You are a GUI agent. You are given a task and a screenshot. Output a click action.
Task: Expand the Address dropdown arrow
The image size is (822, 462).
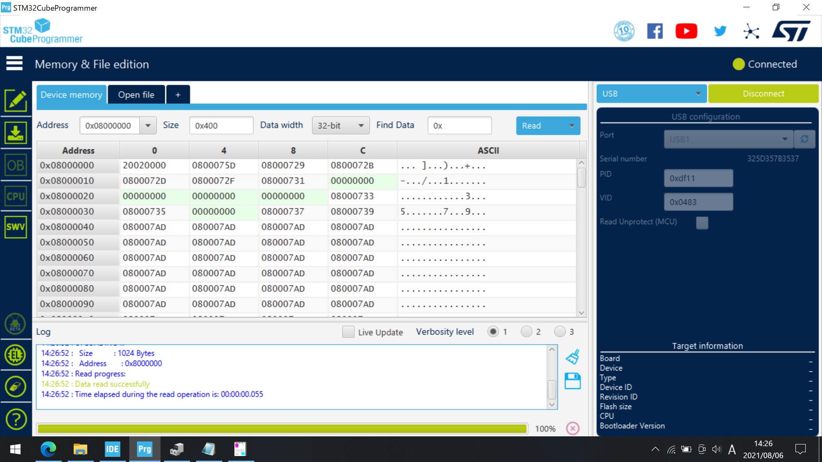coord(148,125)
